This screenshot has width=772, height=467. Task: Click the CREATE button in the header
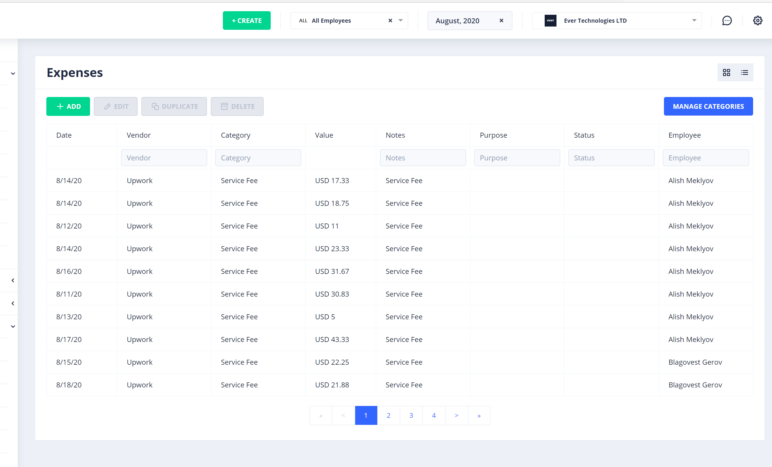click(247, 20)
